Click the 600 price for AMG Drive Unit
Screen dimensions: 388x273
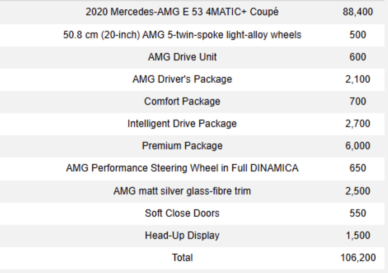coord(358,57)
